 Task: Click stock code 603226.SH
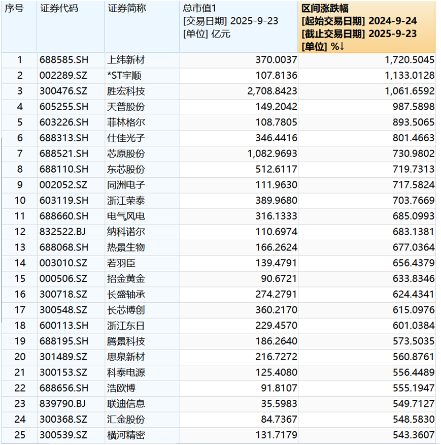64,122
